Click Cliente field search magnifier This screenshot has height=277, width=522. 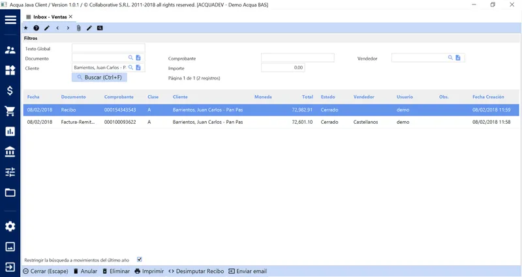[131, 68]
